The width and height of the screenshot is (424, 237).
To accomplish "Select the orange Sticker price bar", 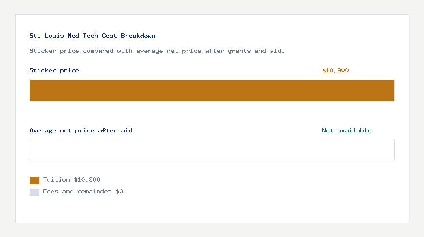I will [212, 91].
